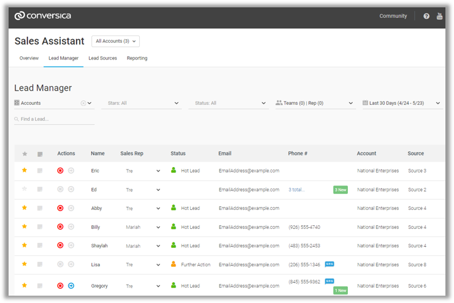
Task: Click the Source column header
Action: point(415,154)
